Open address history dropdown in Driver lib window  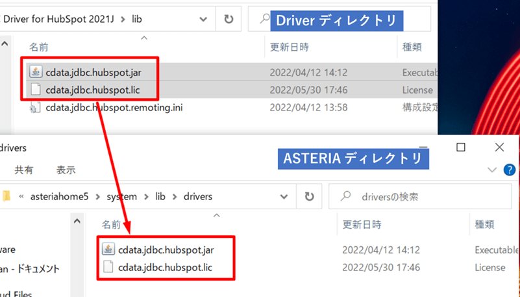[203, 19]
